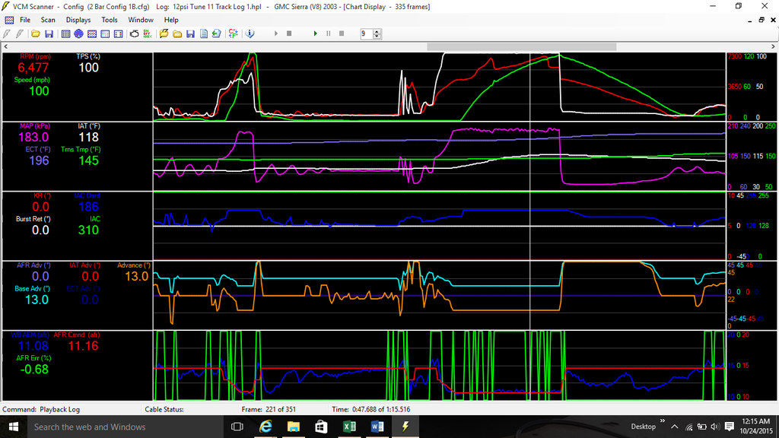
Task: Play the log with the green arrow
Action: point(315,33)
